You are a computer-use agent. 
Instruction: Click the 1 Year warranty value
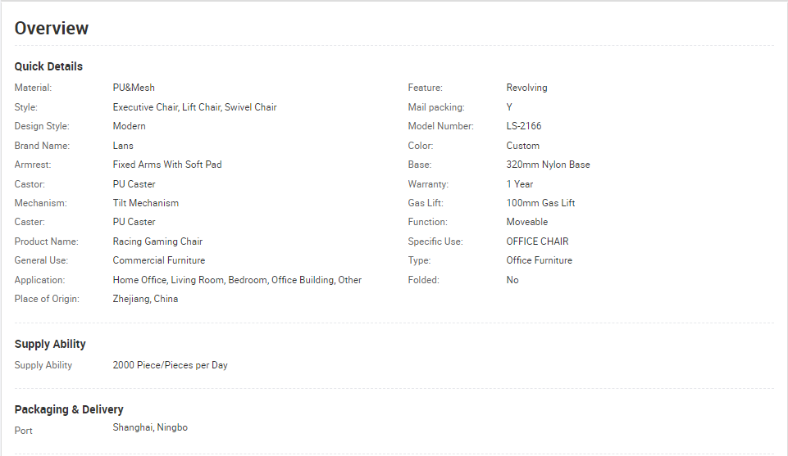tap(520, 184)
